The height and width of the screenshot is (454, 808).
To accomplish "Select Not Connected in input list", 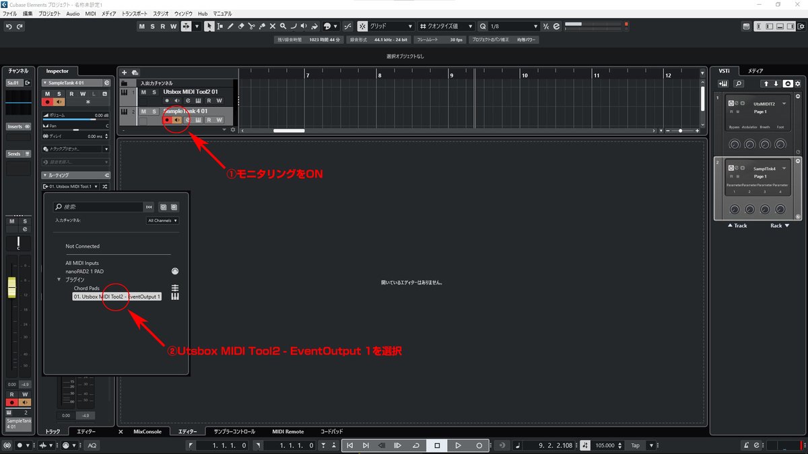I will [x=83, y=246].
